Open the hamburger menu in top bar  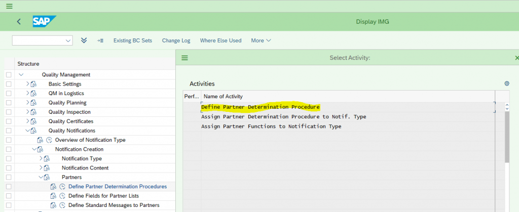(x=10, y=6)
